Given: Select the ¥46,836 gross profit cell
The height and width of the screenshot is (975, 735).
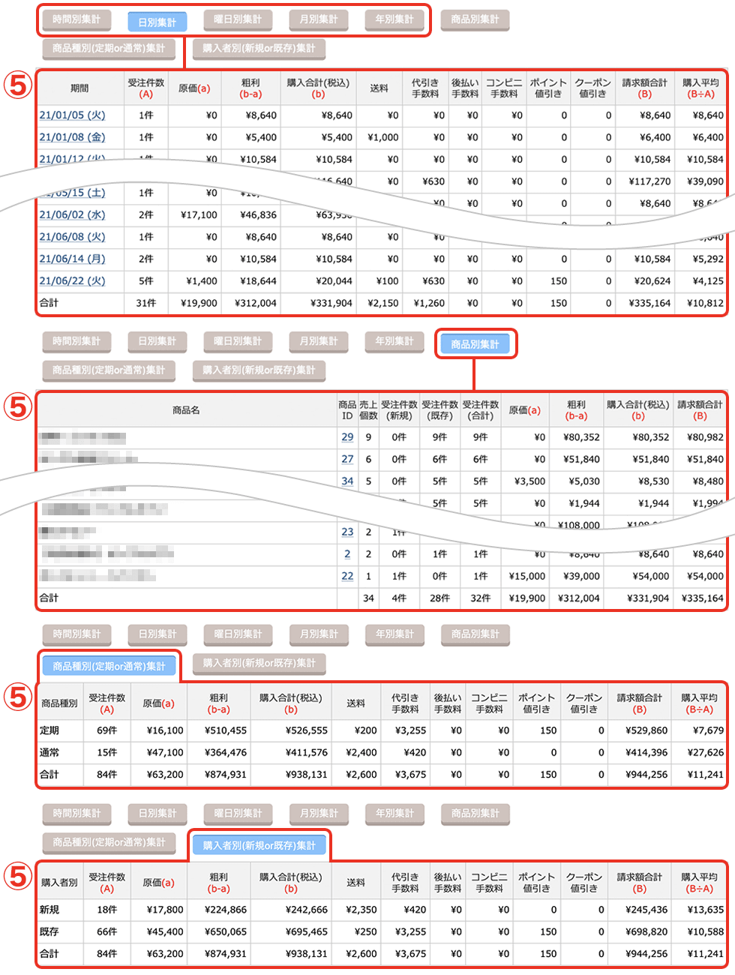Looking at the screenshot, I should click(x=250, y=214).
